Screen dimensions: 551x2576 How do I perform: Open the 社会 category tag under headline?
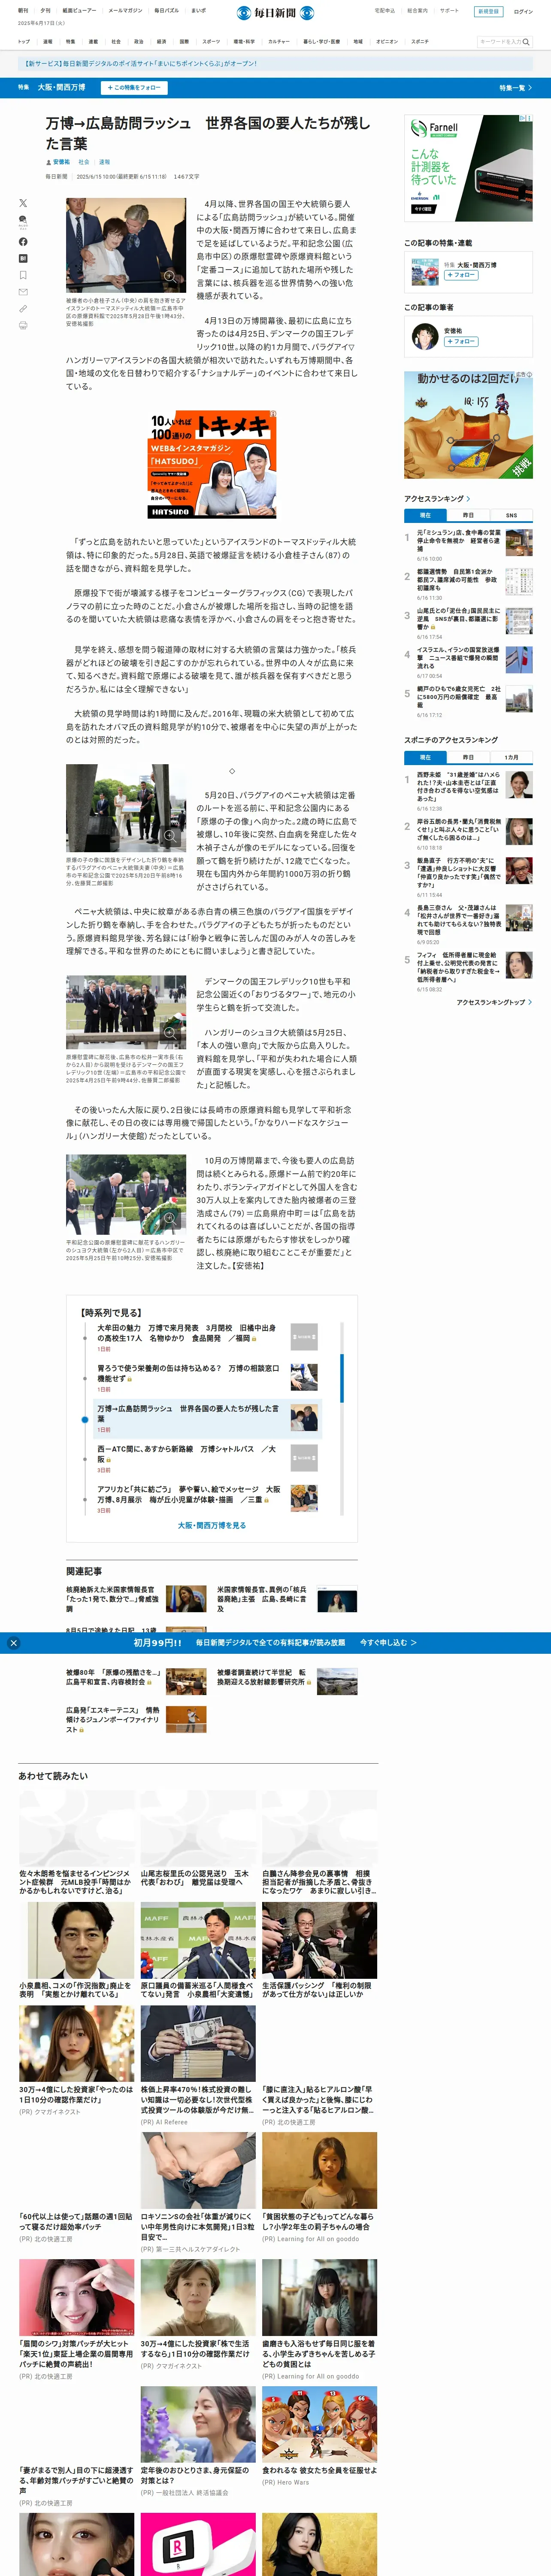coord(84,162)
